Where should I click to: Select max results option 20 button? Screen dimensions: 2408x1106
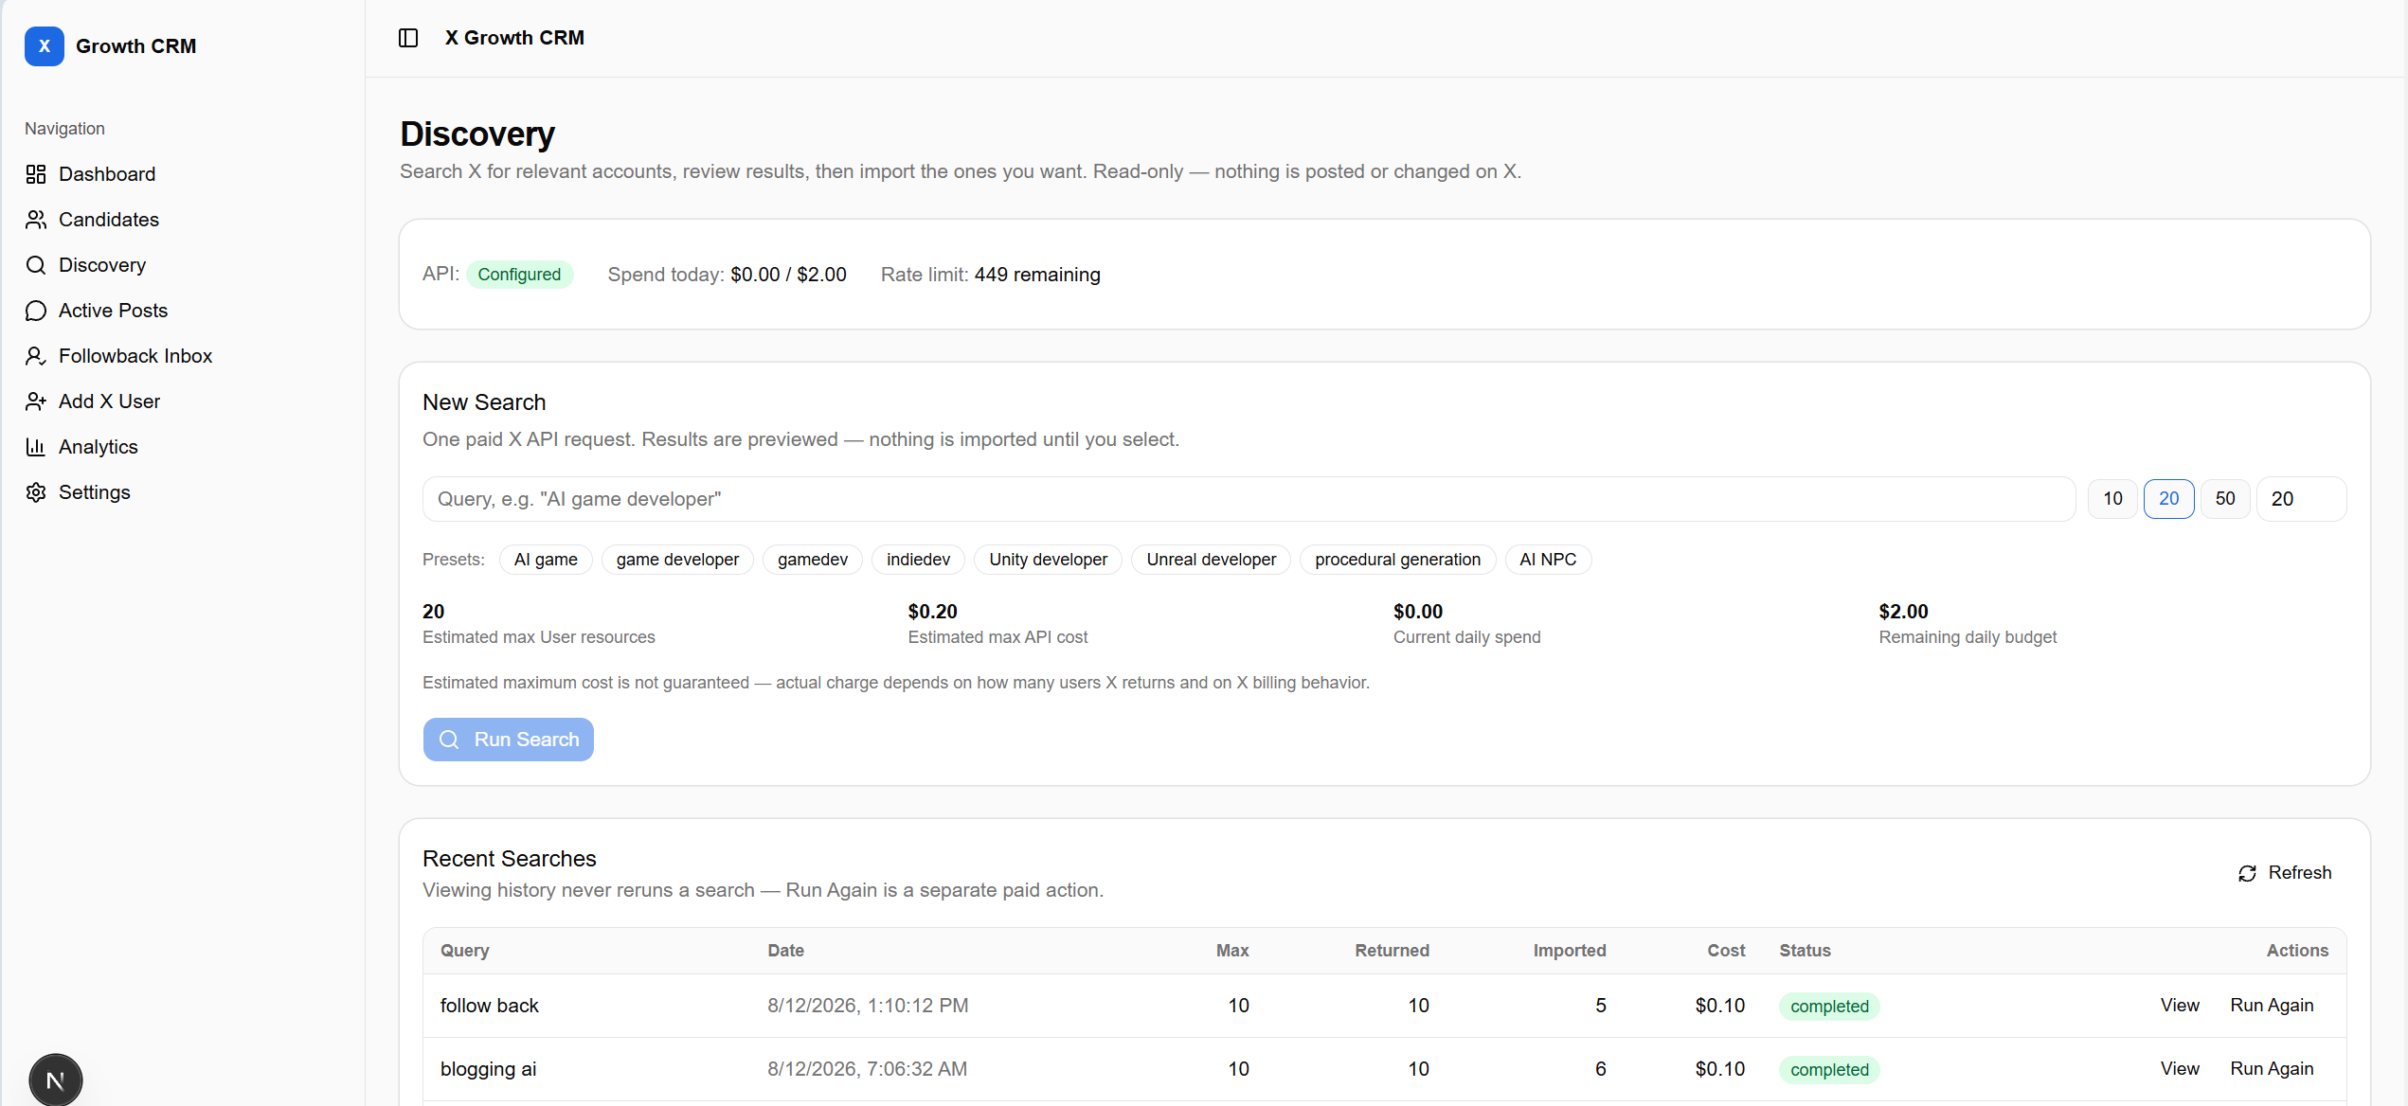2168,499
